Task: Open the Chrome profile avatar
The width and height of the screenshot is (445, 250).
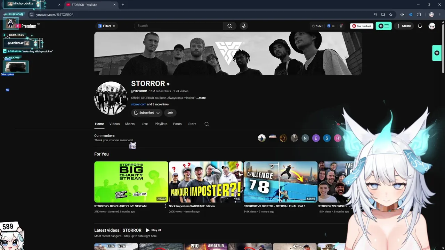Action: [x=431, y=15]
